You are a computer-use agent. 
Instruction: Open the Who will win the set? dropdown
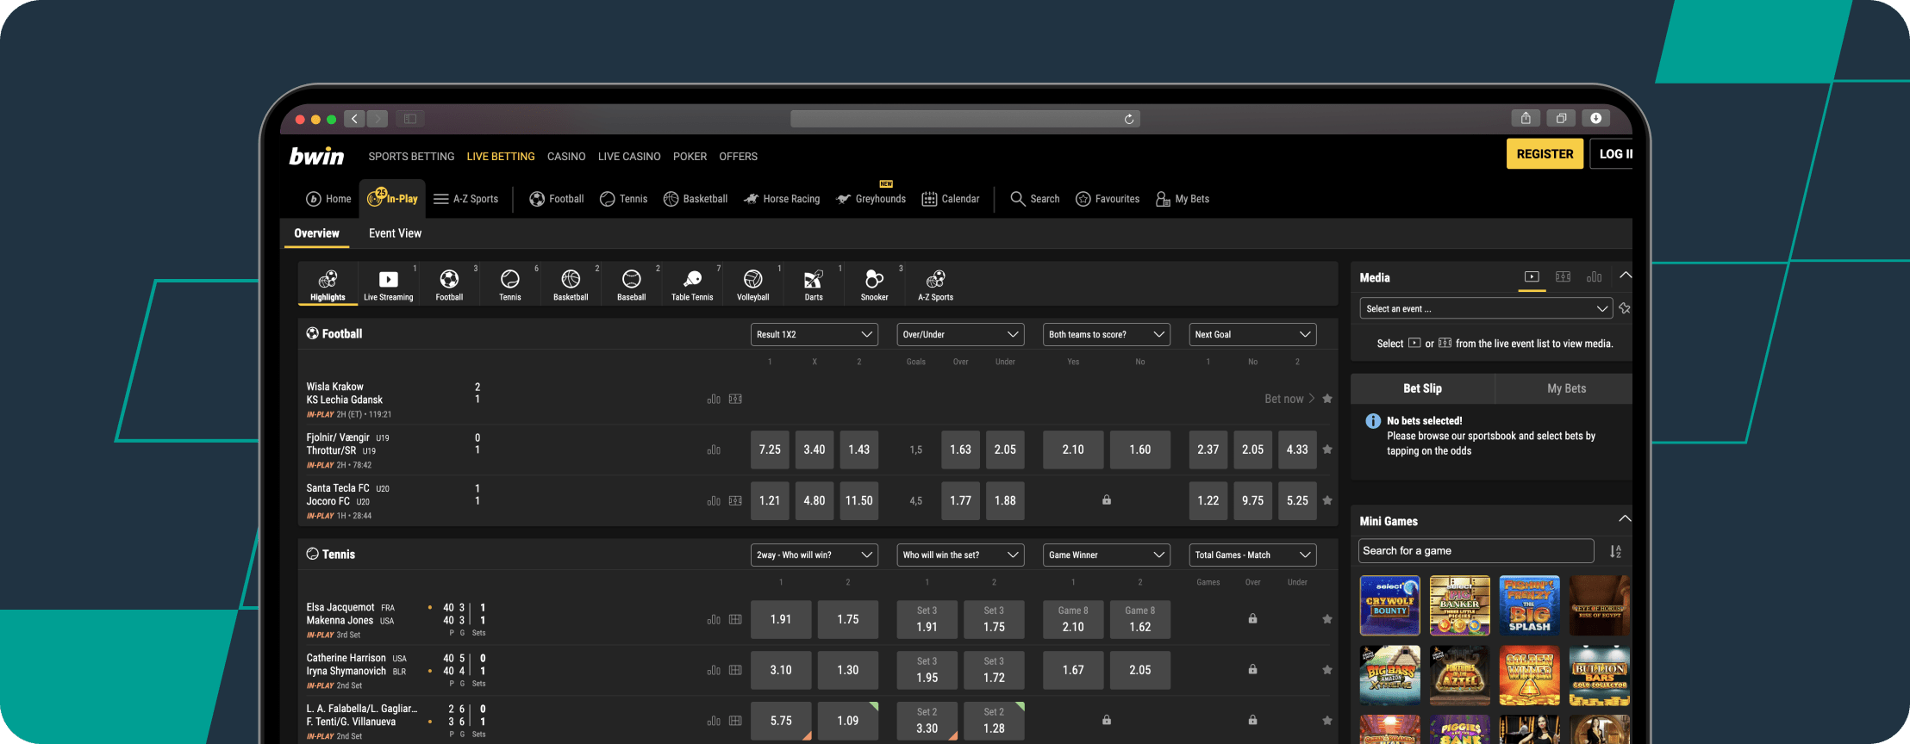[x=960, y=555]
